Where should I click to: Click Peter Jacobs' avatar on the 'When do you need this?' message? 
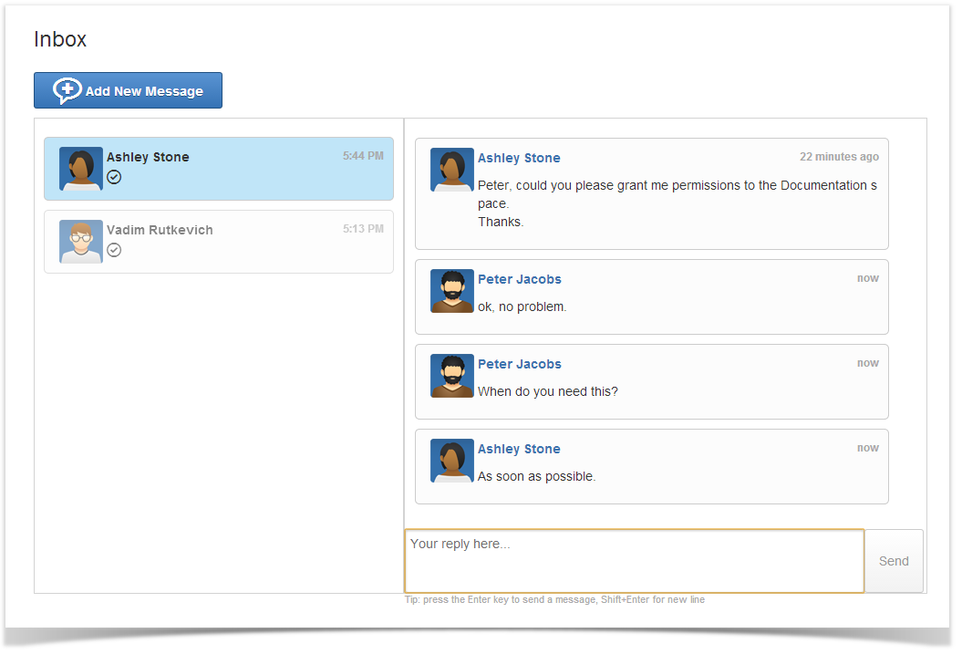click(x=452, y=376)
